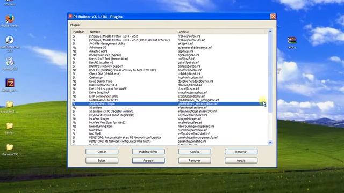Click the Agregar button

click(x=148, y=161)
